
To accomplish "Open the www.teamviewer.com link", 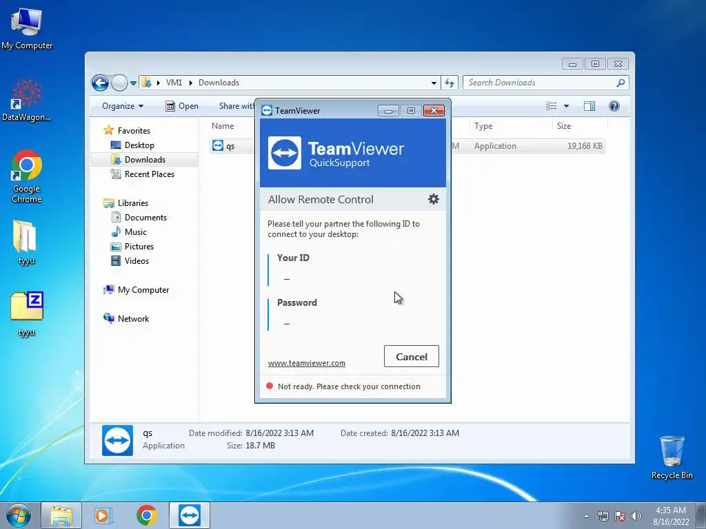I will 307,363.
